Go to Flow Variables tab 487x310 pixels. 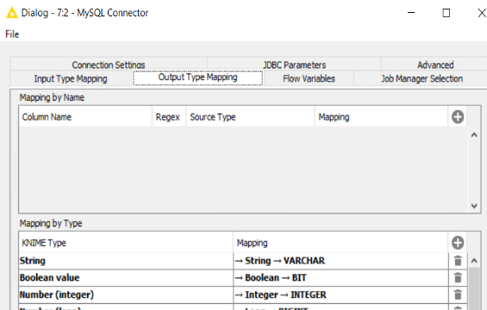[x=309, y=78]
